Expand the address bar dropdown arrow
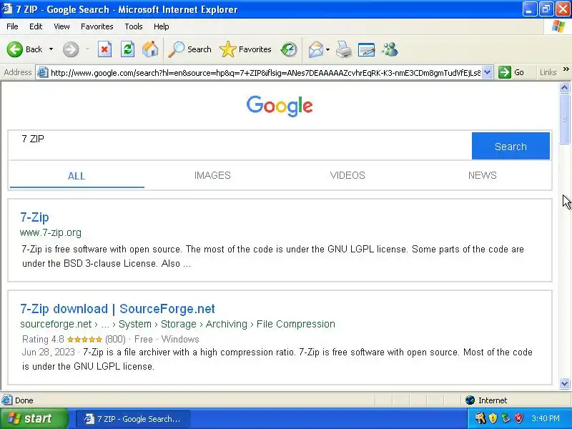 pyautogui.click(x=488, y=72)
